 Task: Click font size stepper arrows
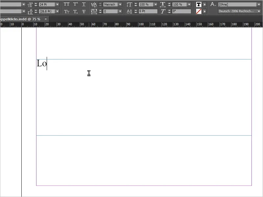coord(36,5)
